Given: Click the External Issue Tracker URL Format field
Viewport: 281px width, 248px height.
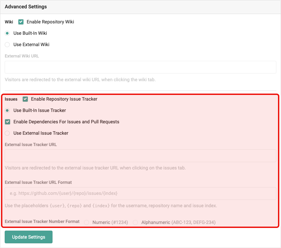Looking at the screenshot, I should (140, 193).
